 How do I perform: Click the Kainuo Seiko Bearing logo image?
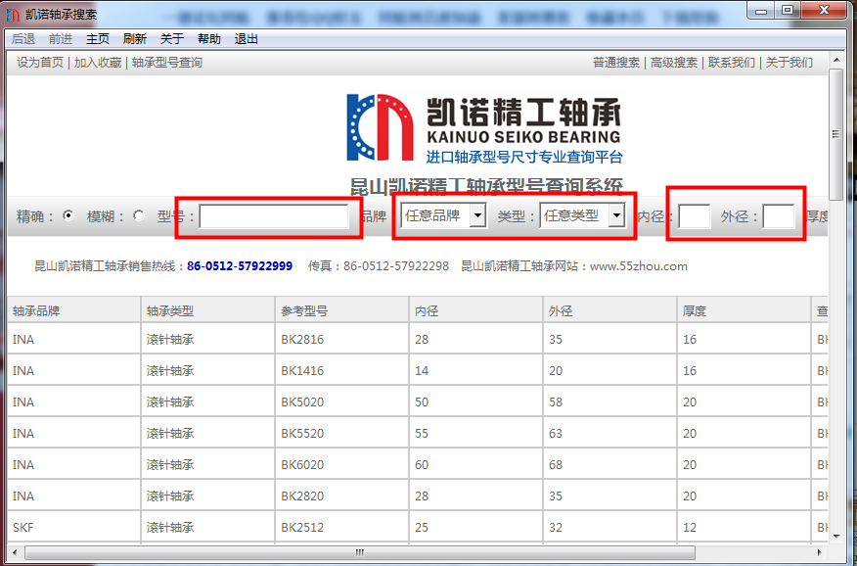pyautogui.click(x=484, y=127)
